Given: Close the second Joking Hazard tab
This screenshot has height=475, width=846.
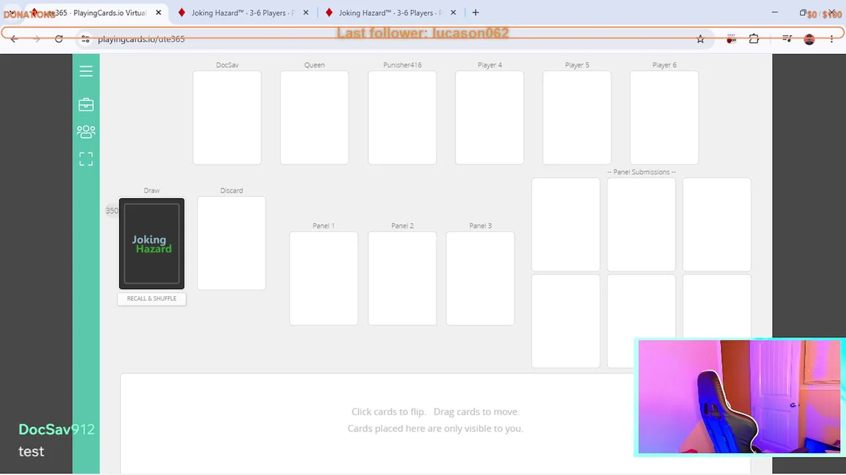Looking at the screenshot, I should 306,13.
